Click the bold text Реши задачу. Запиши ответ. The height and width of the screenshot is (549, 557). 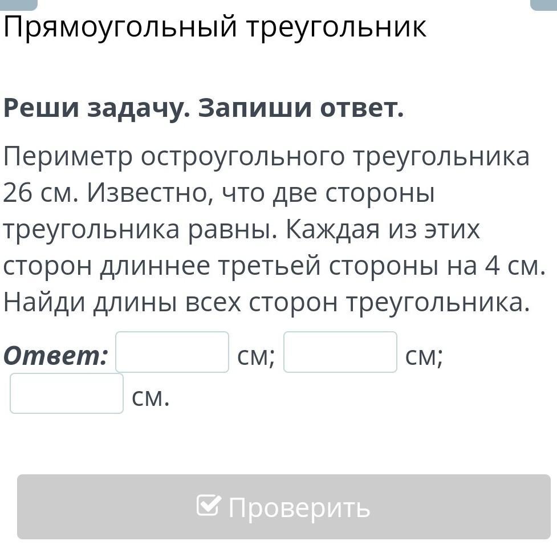point(204,108)
